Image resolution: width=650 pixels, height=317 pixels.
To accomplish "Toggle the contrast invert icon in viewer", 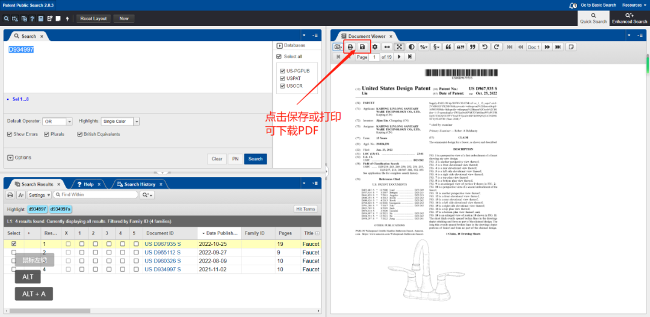I will pyautogui.click(x=411, y=47).
